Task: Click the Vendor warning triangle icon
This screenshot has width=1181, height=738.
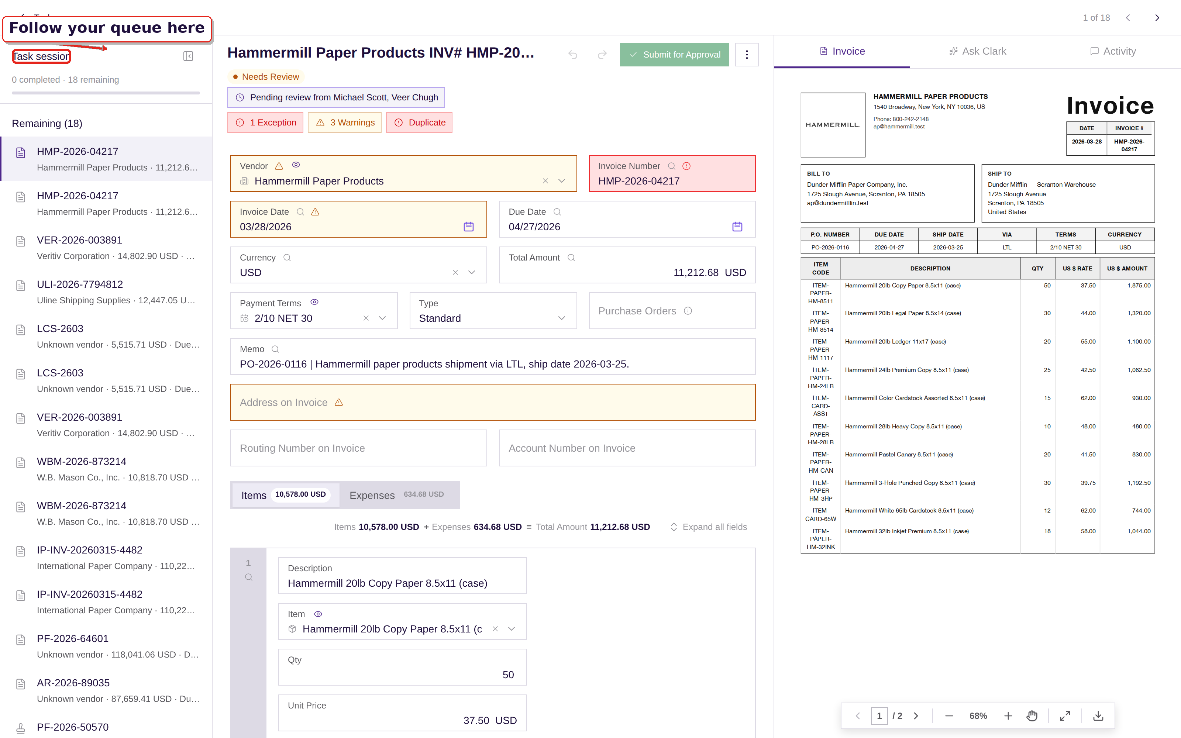Action: [x=279, y=166]
